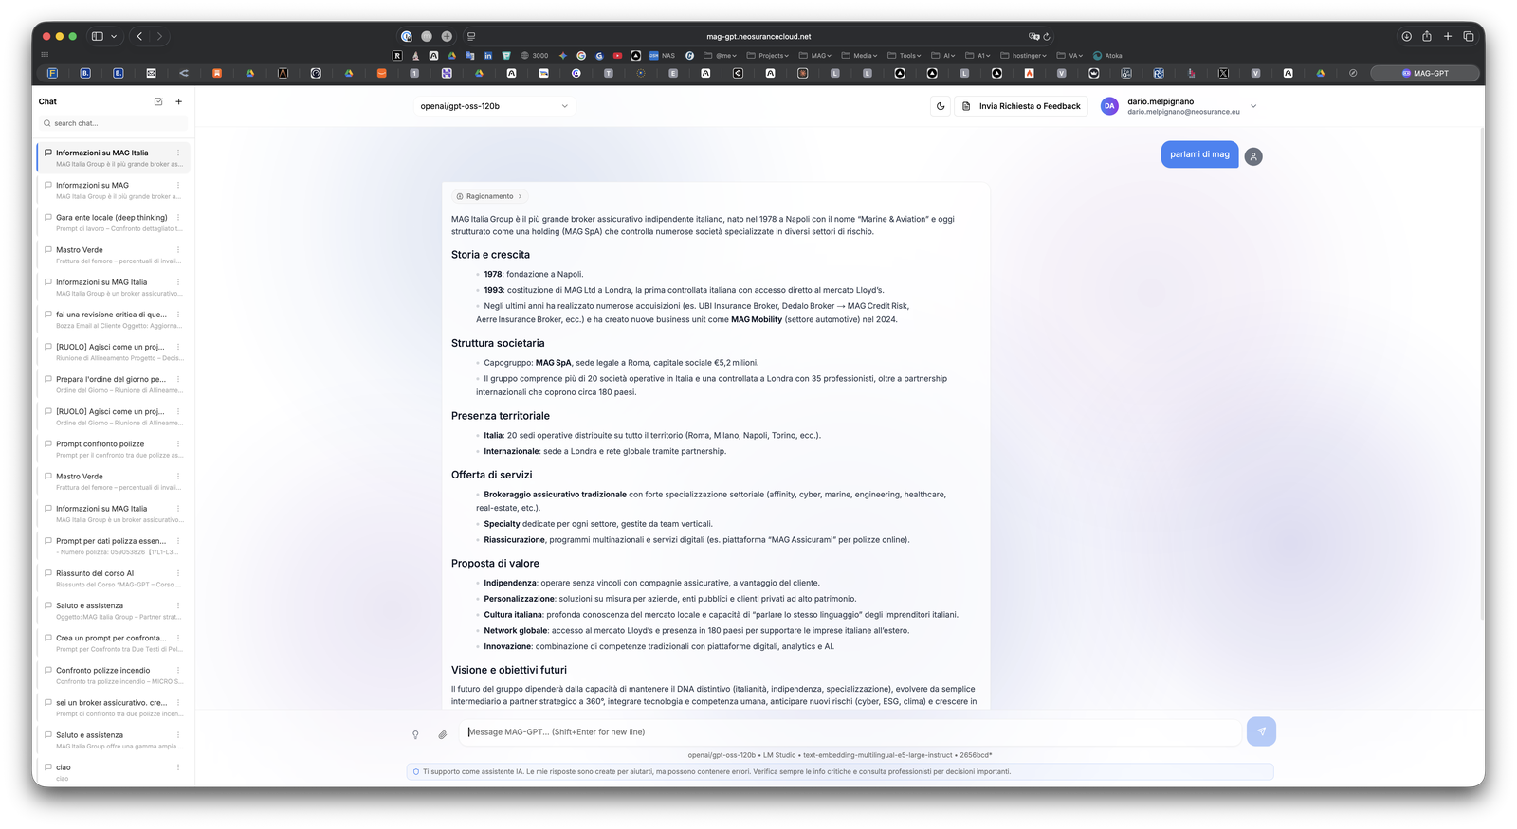Open the Atoka bookmark

coord(1107,56)
